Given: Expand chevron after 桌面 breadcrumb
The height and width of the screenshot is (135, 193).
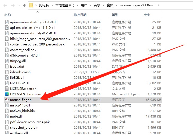Looking at the screenshot, I should [x=117, y=5].
